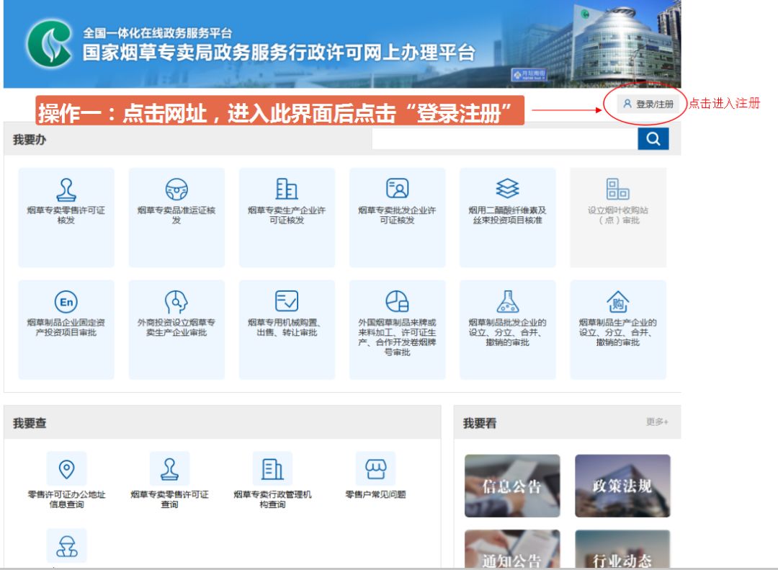
Task: Click the search magnifier icon
Action: (653, 139)
